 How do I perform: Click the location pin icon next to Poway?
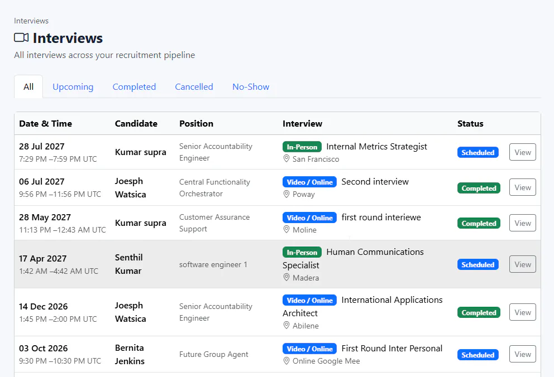(x=286, y=194)
